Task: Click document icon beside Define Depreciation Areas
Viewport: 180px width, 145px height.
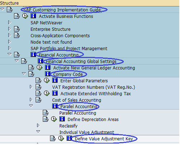Action: click(x=46, y=119)
